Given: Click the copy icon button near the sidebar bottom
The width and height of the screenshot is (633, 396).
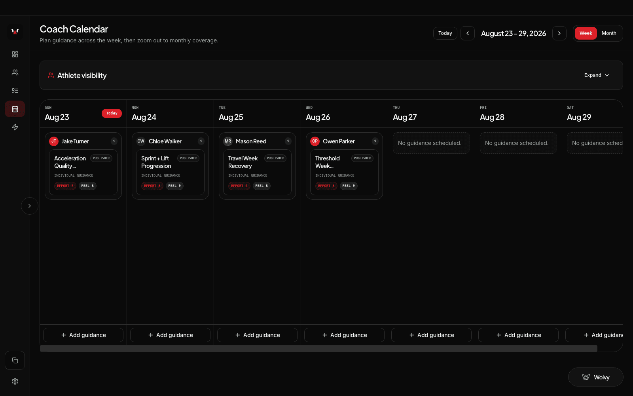Looking at the screenshot, I should (x=15, y=360).
